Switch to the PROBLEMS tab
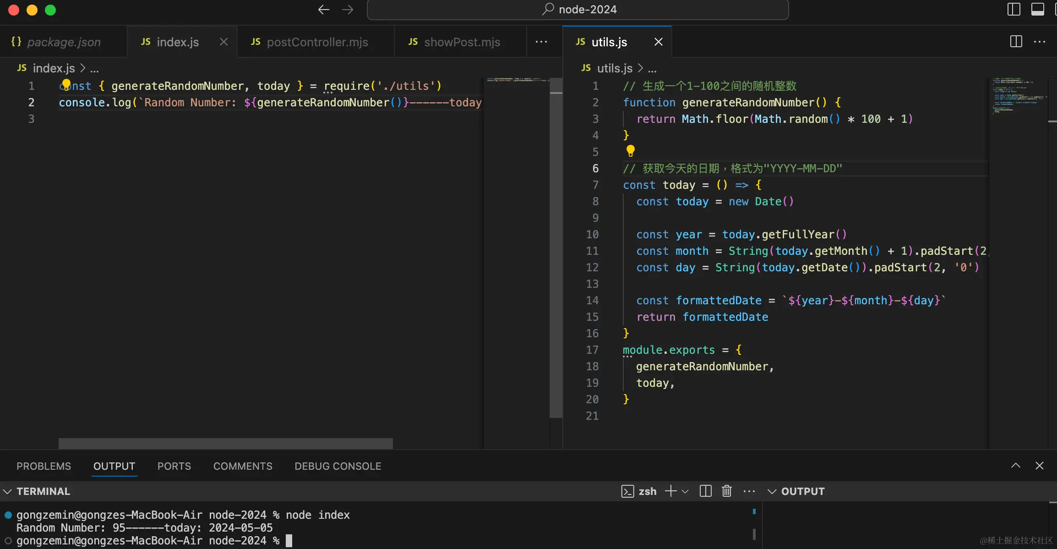Image resolution: width=1057 pixels, height=549 pixels. click(44, 466)
